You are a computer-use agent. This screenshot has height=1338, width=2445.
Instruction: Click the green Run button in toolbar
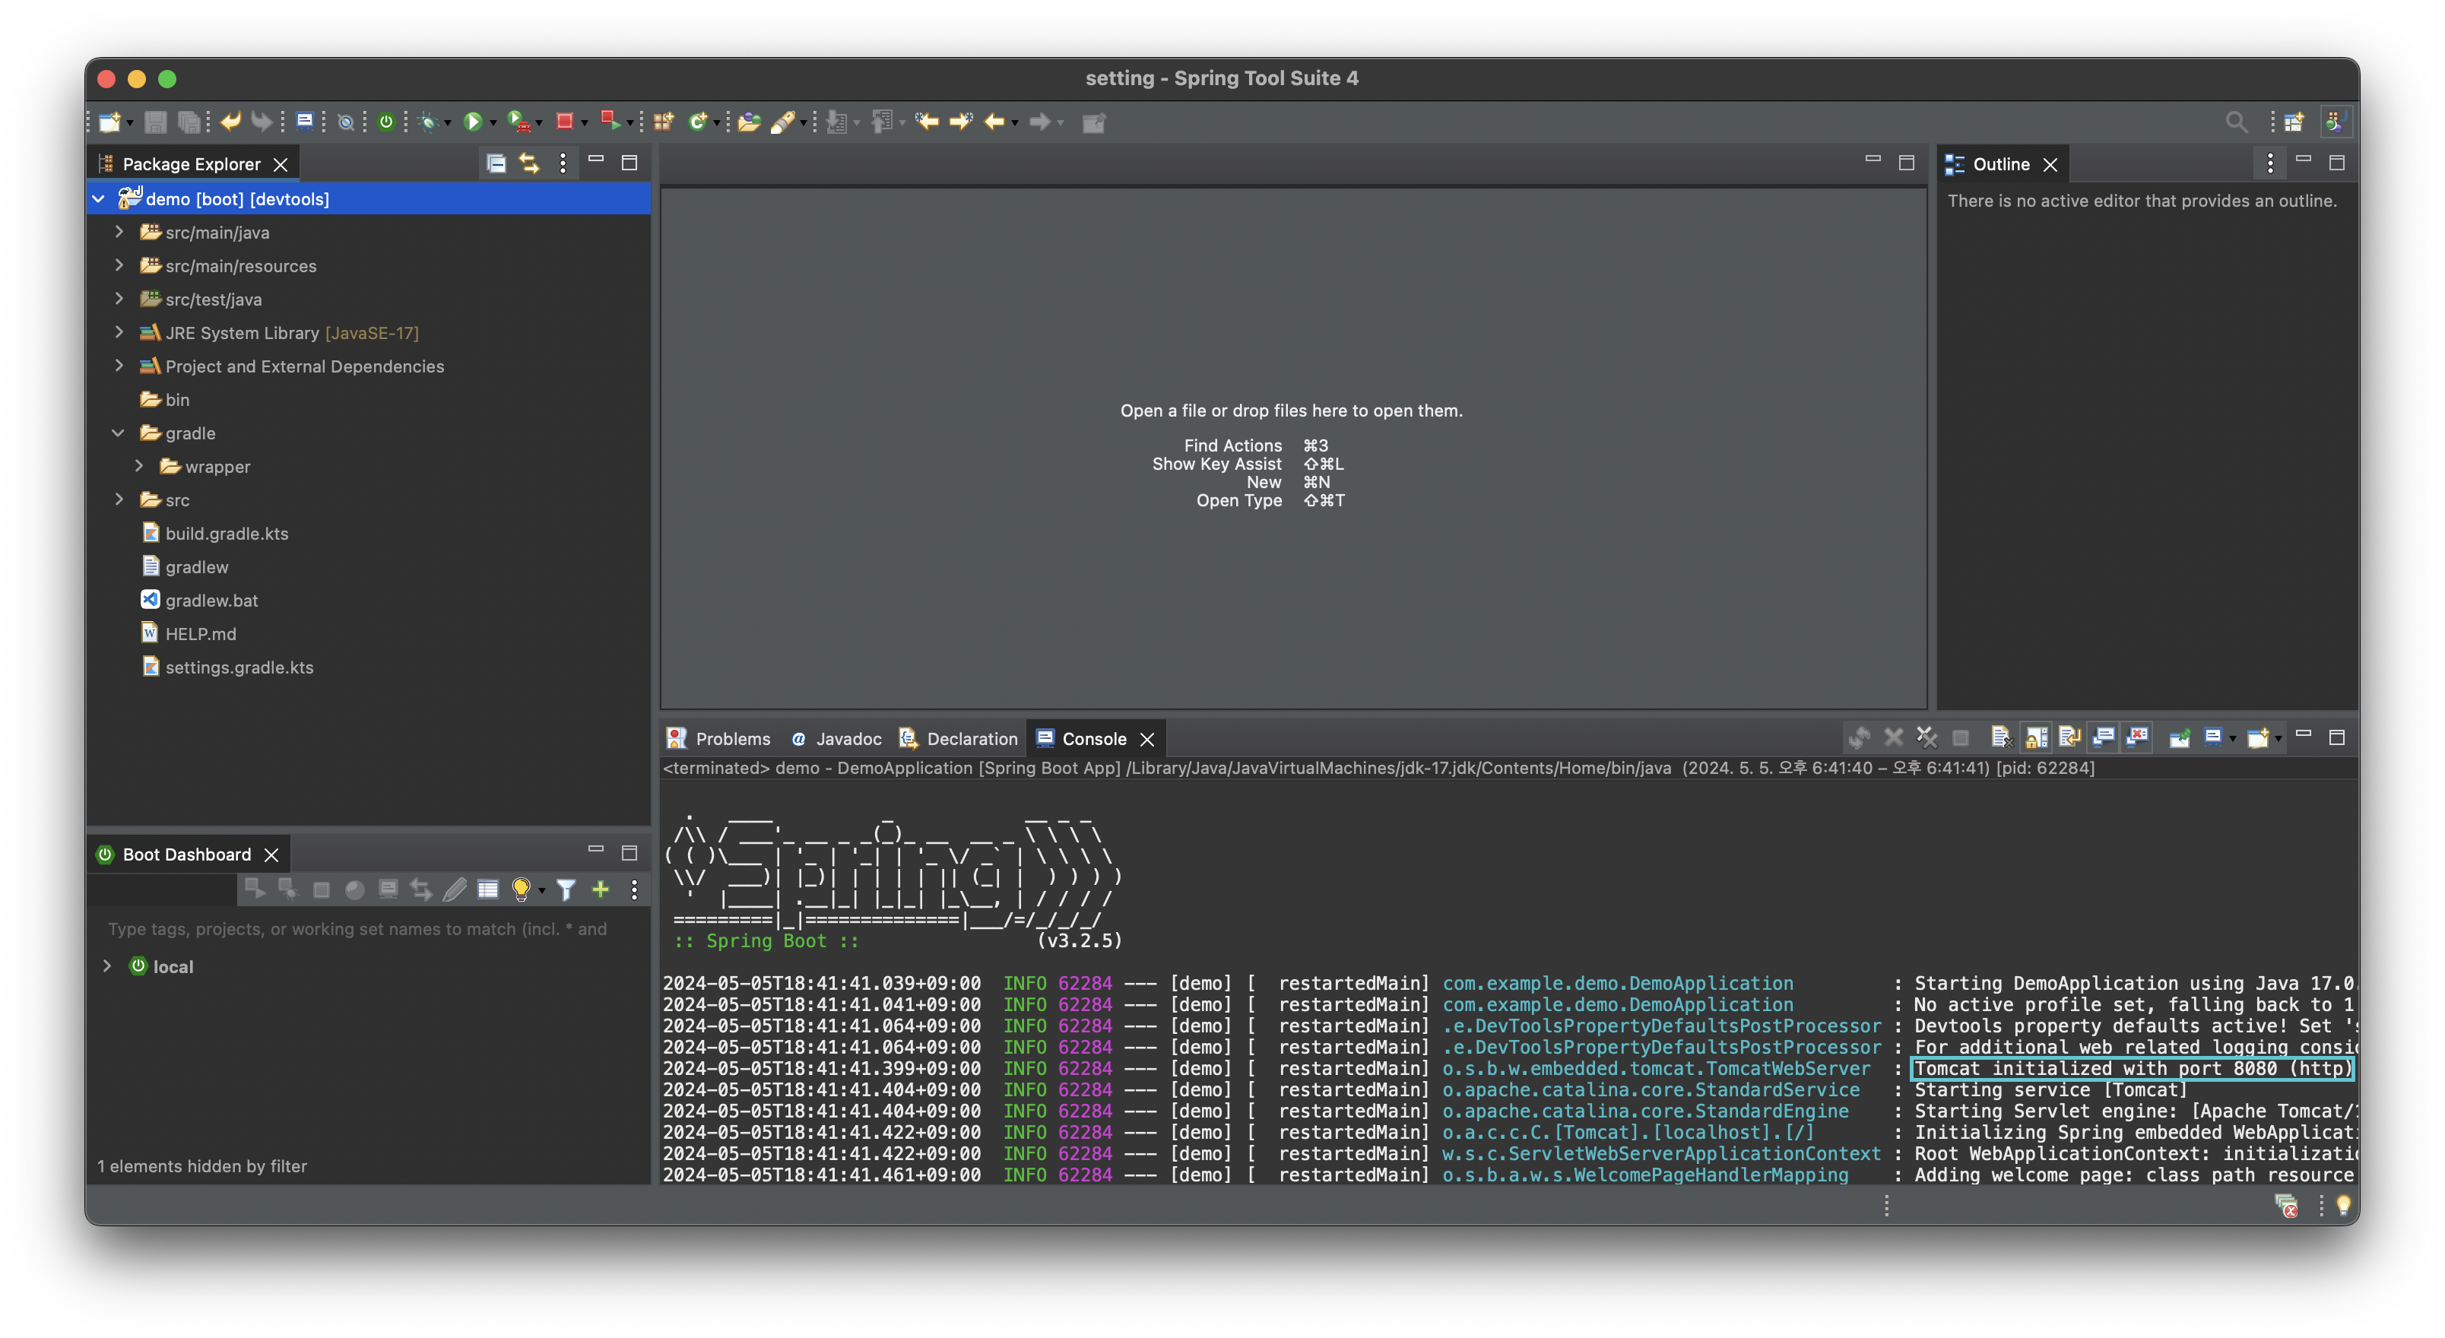pyautogui.click(x=471, y=122)
